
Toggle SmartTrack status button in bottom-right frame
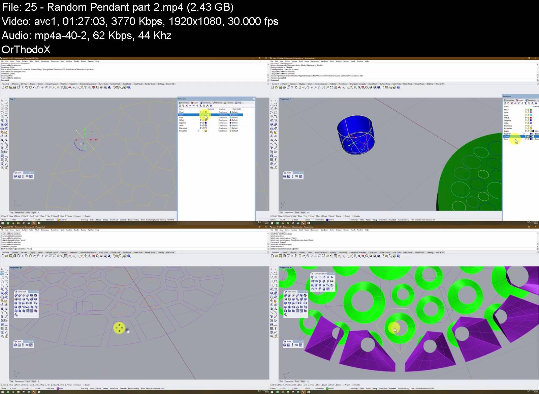(x=383, y=388)
